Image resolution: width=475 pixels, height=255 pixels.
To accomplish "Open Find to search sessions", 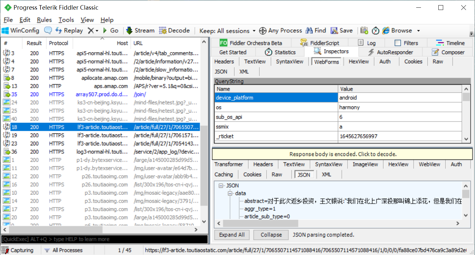I will (x=316, y=30).
